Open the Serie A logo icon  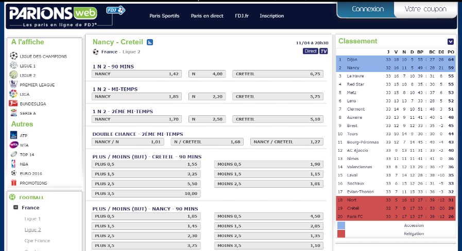(x=13, y=113)
